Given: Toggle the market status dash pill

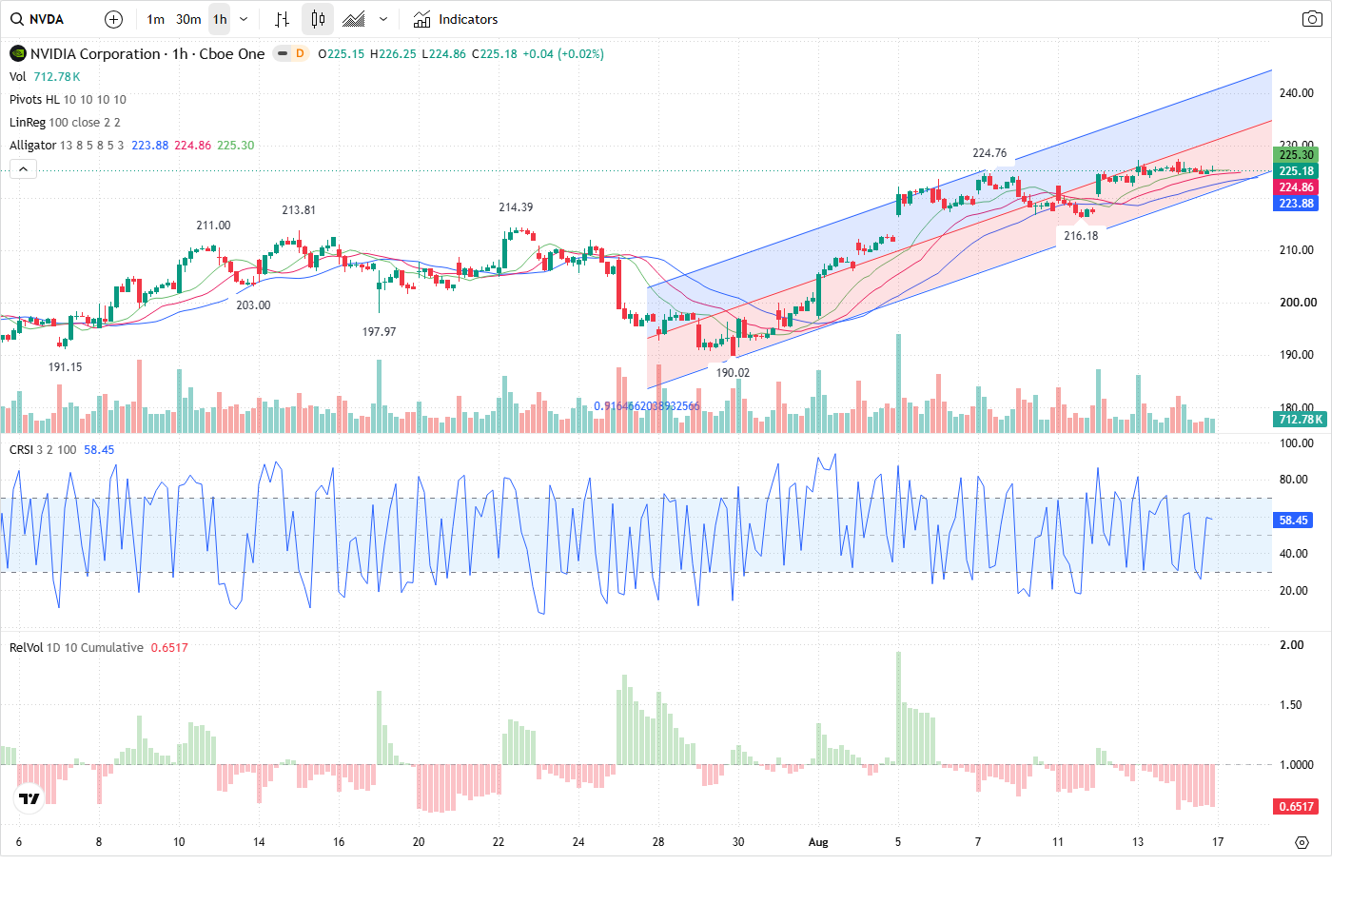Looking at the screenshot, I should pos(283,53).
